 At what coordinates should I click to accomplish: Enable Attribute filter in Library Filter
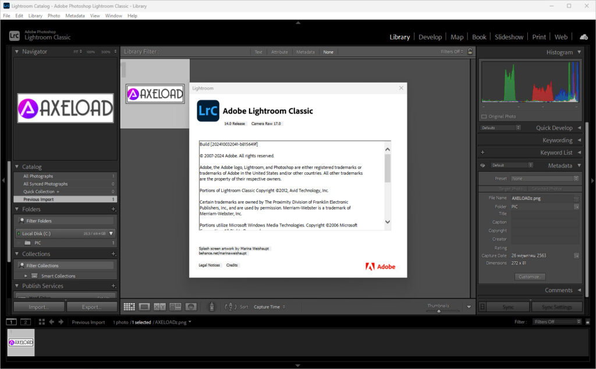point(279,52)
